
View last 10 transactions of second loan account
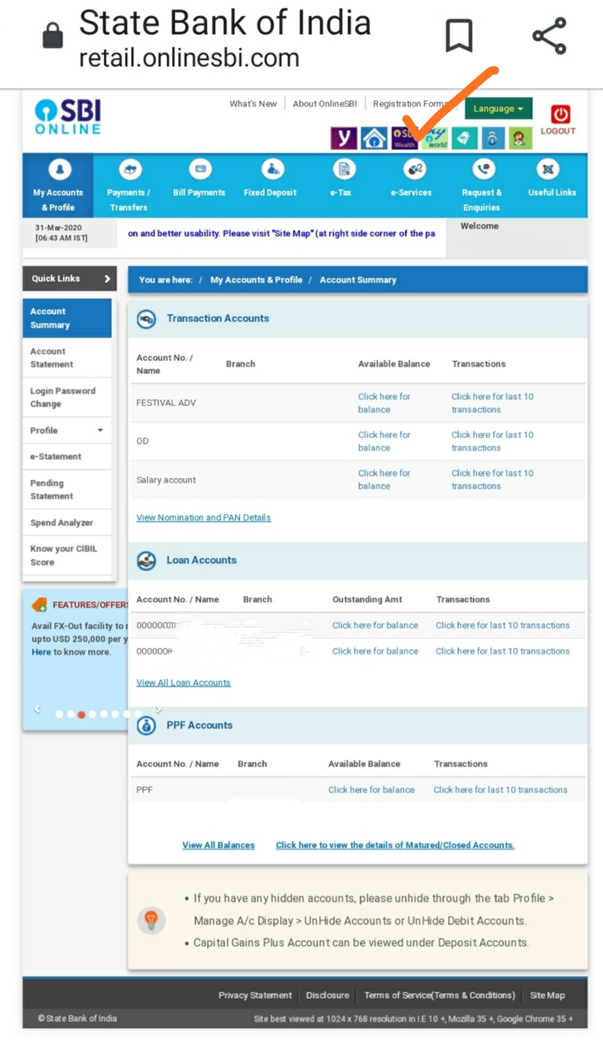pos(503,651)
